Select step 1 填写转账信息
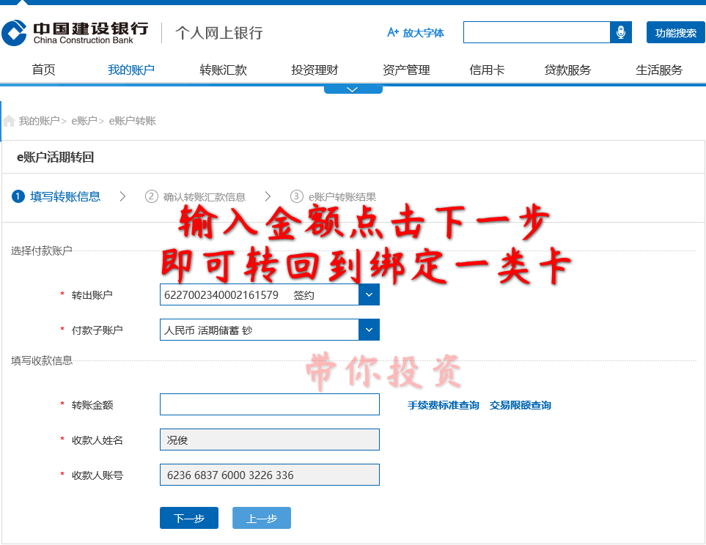This screenshot has width=706, height=545. pyautogui.click(x=56, y=196)
